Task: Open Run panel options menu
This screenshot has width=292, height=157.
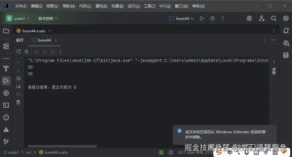Action: pyautogui.click(x=265, y=40)
